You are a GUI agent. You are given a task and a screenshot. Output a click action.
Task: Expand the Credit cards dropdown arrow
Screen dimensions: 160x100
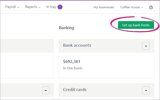(146, 90)
